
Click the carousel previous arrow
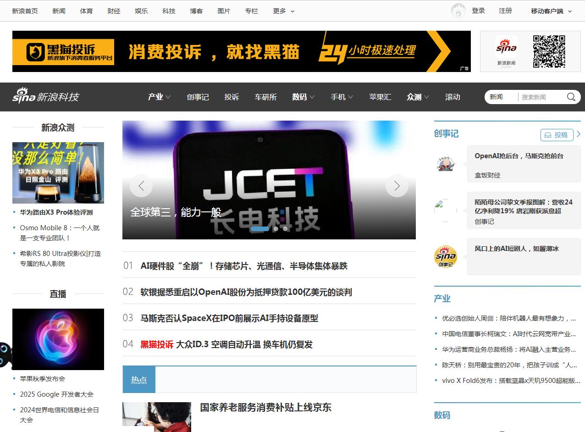141,186
